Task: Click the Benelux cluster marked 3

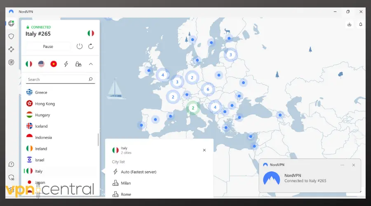Action: pyautogui.click(x=177, y=82)
